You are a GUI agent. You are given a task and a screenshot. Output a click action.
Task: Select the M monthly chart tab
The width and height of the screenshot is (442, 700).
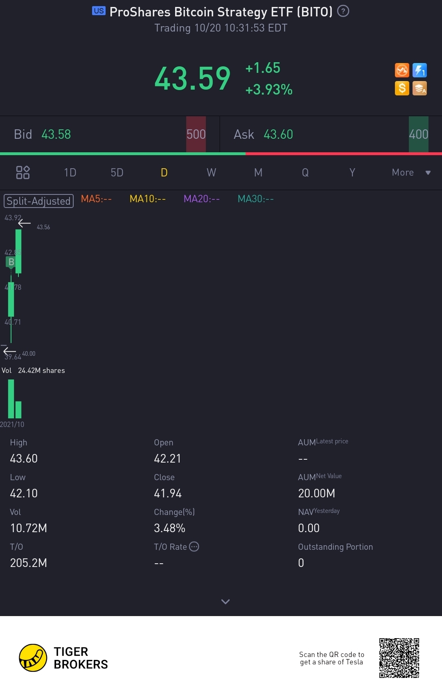click(258, 172)
